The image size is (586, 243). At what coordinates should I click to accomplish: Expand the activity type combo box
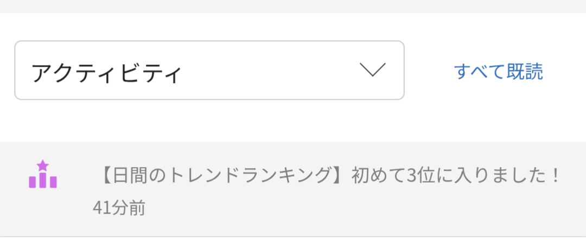[x=209, y=71]
